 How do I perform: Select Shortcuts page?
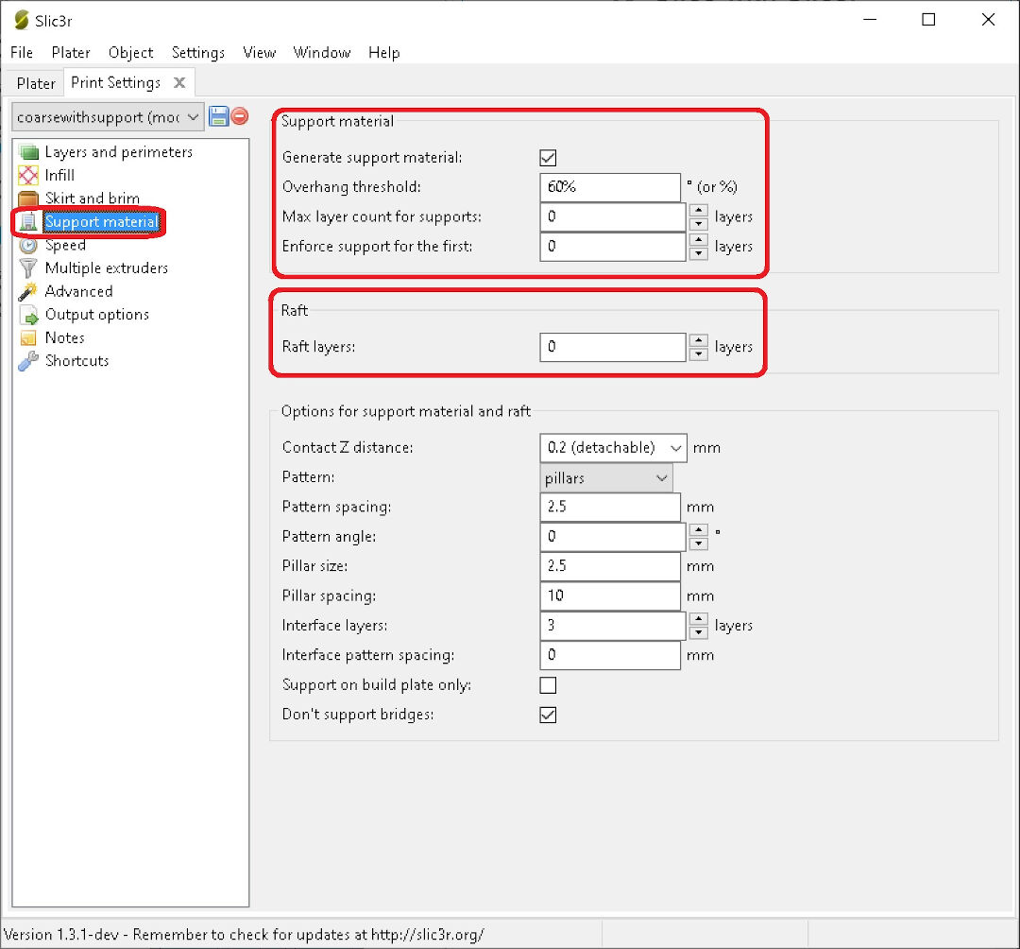pos(76,361)
